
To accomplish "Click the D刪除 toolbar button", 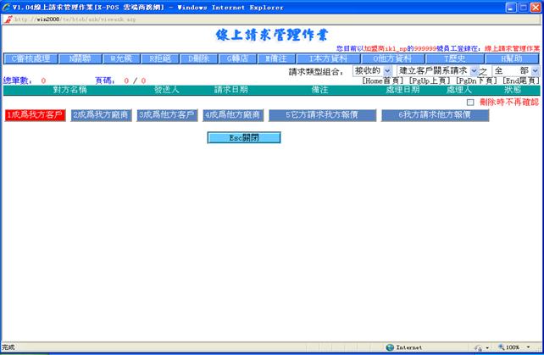I will pos(198,59).
